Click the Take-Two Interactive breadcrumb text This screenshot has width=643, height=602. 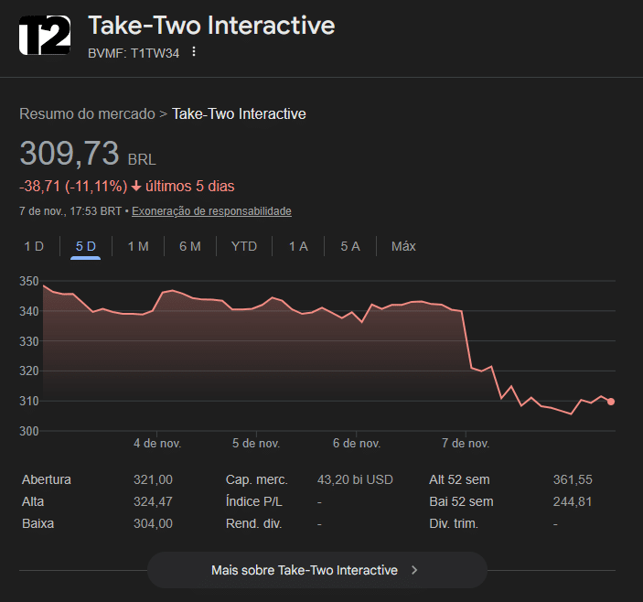pyautogui.click(x=239, y=113)
